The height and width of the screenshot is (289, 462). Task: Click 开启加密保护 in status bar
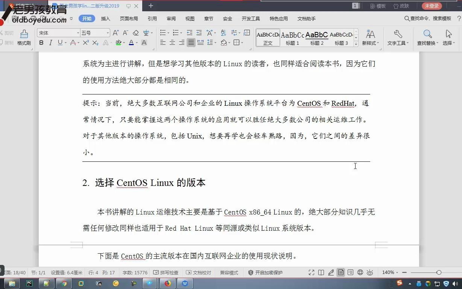(x=265, y=272)
